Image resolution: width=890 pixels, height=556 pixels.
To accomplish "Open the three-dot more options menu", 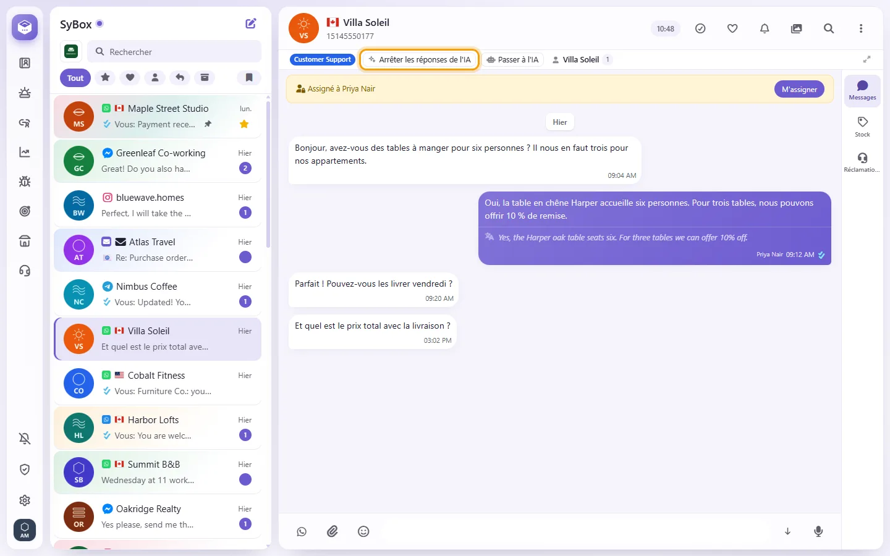I will [861, 28].
